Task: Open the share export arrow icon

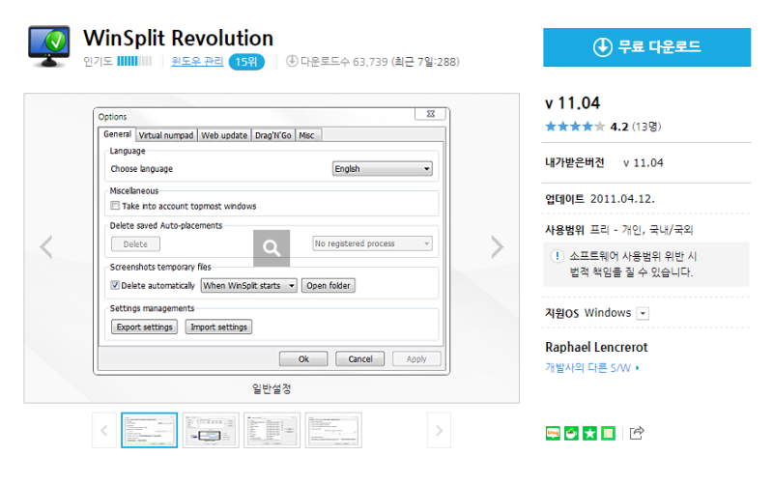Action: [x=637, y=433]
